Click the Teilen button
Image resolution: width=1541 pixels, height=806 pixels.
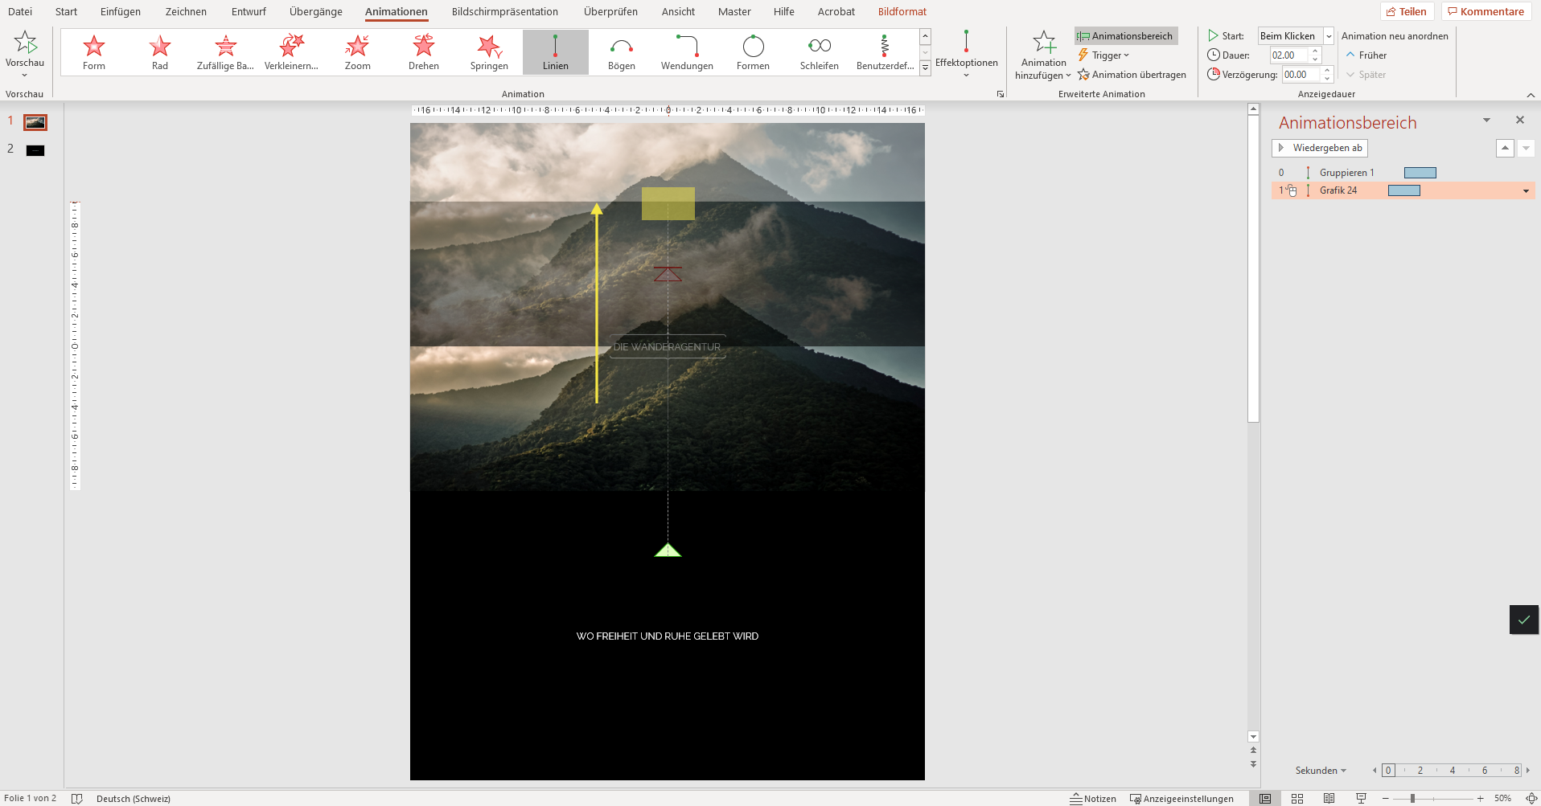(x=1407, y=10)
